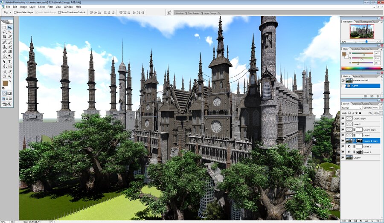This screenshot has width=384, height=223.
Task: Open the Select menu
Action: click(x=41, y=7)
